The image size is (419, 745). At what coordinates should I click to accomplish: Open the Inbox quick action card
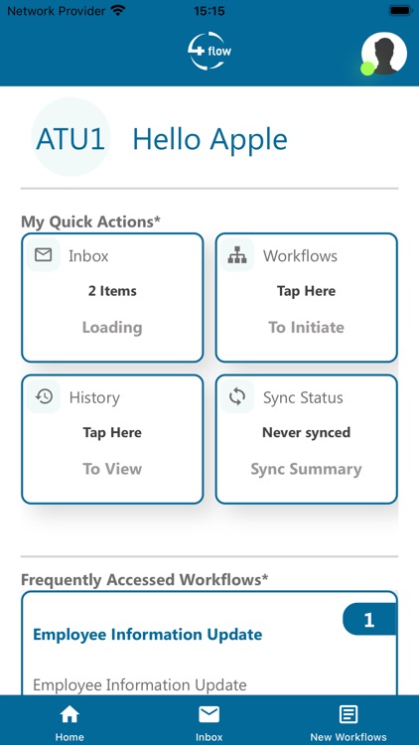click(112, 297)
